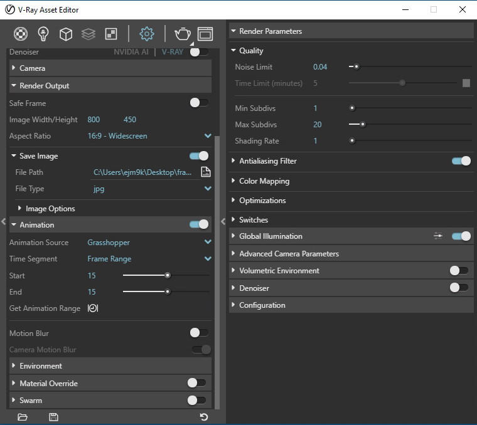Viewport: 477px width, 425px height.
Task: Turn off Global Illumination toggle
Action: coord(461,236)
